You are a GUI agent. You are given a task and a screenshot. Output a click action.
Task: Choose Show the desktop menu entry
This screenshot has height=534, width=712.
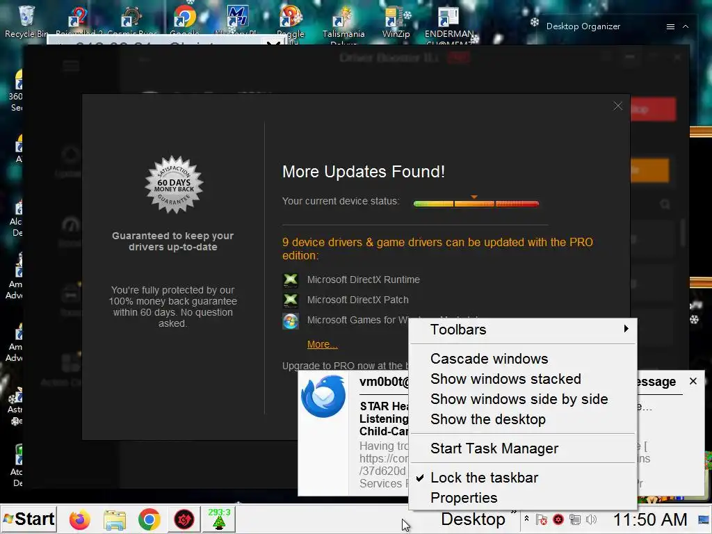pos(522,419)
